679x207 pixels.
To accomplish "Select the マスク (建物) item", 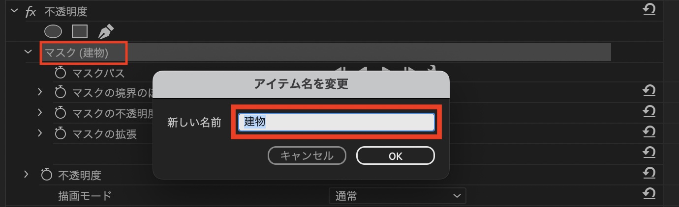I will click(x=84, y=52).
